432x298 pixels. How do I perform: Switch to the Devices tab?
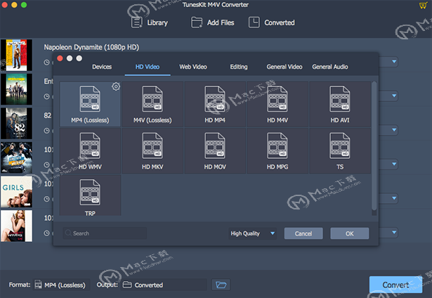coord(102,67)
